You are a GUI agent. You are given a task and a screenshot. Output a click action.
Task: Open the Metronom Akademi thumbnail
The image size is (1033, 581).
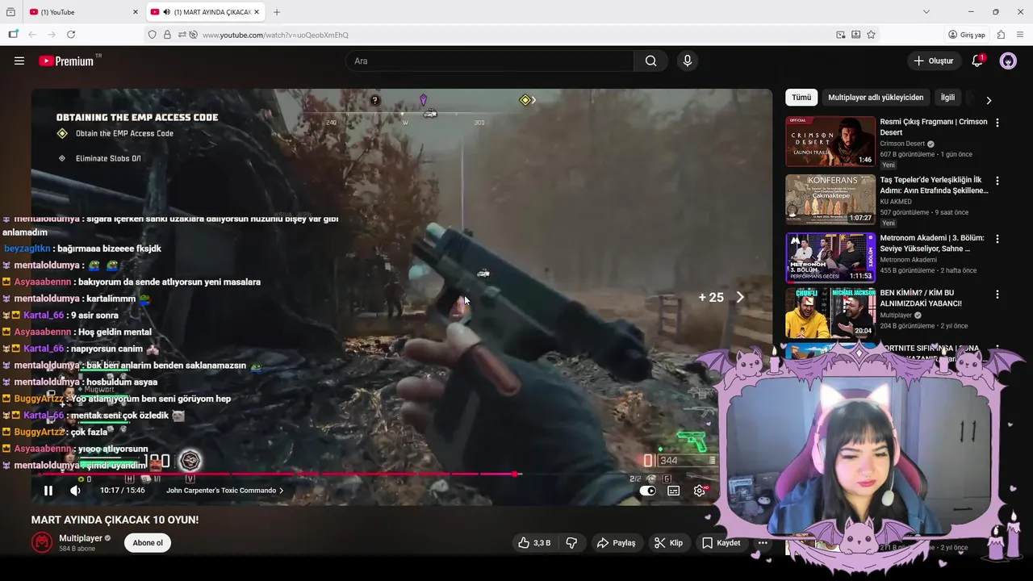click(x=830, y=257)
